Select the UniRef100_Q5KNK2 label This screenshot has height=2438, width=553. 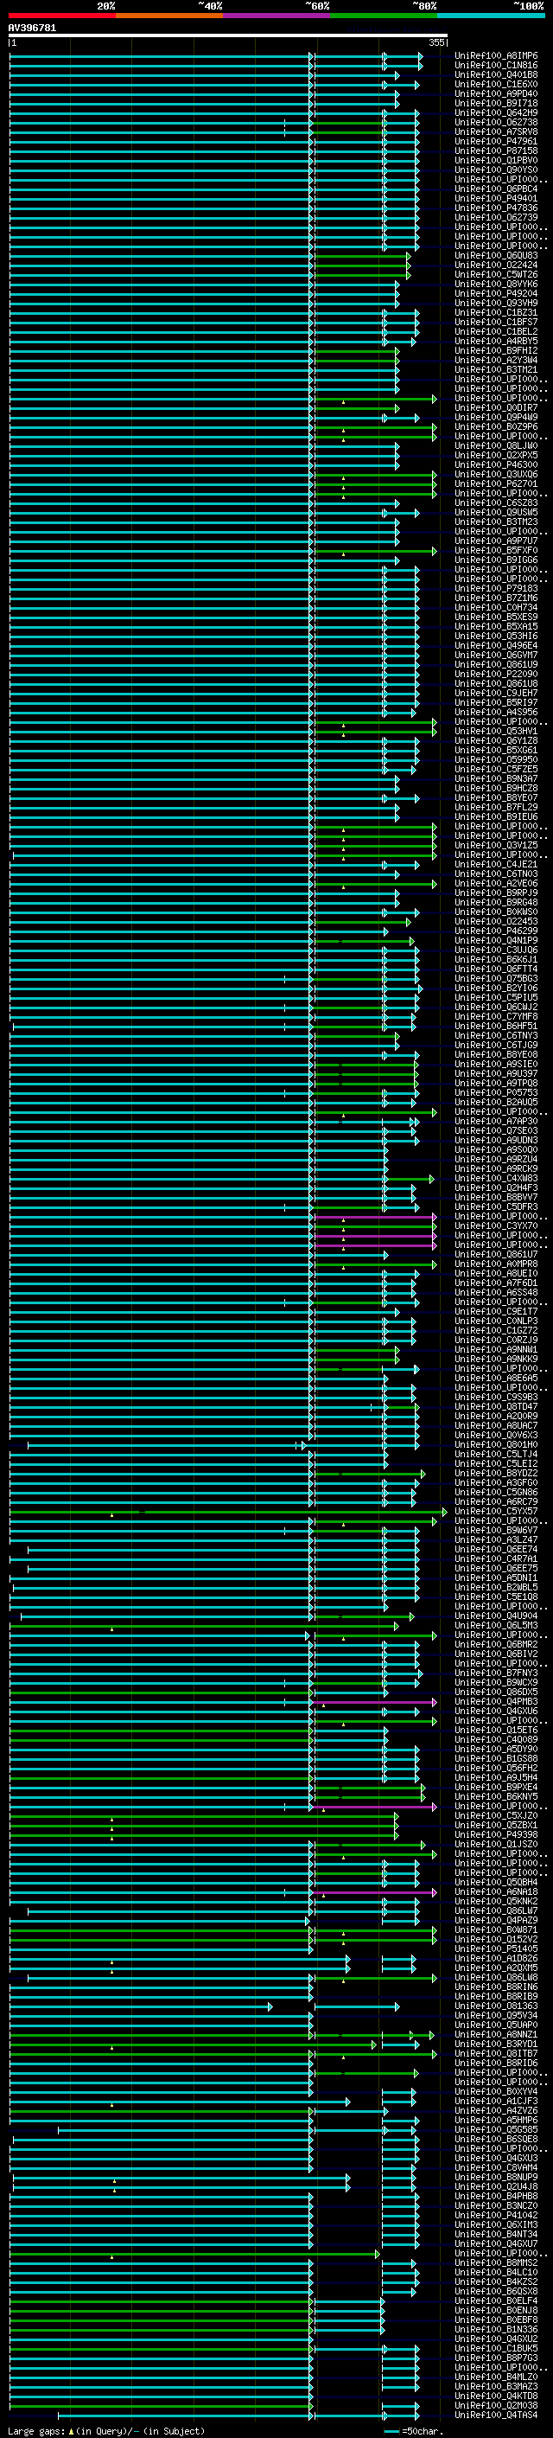[496, 1900]
